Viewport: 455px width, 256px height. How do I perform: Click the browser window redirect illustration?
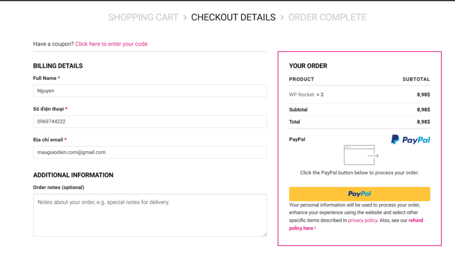point(361,155)
